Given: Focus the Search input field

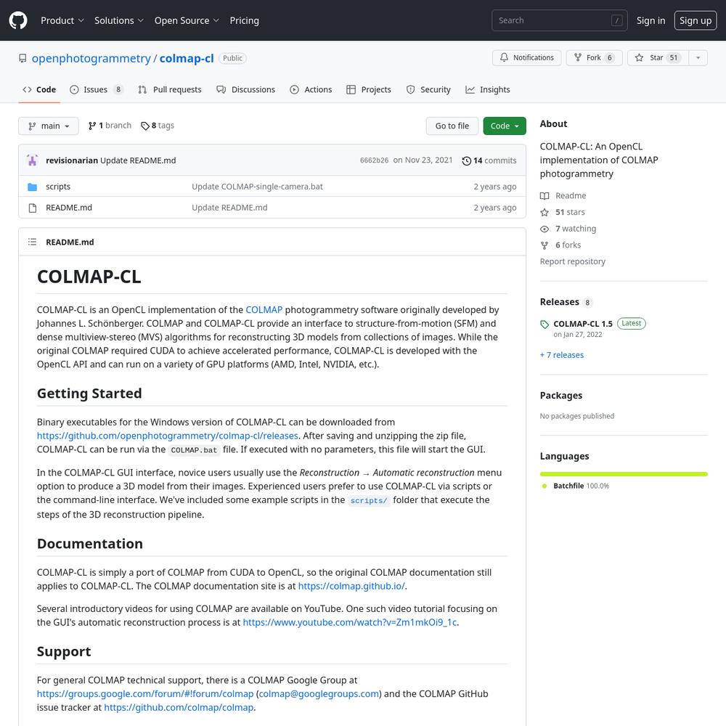Looking at the screenshot, I should tap(559, 20).
